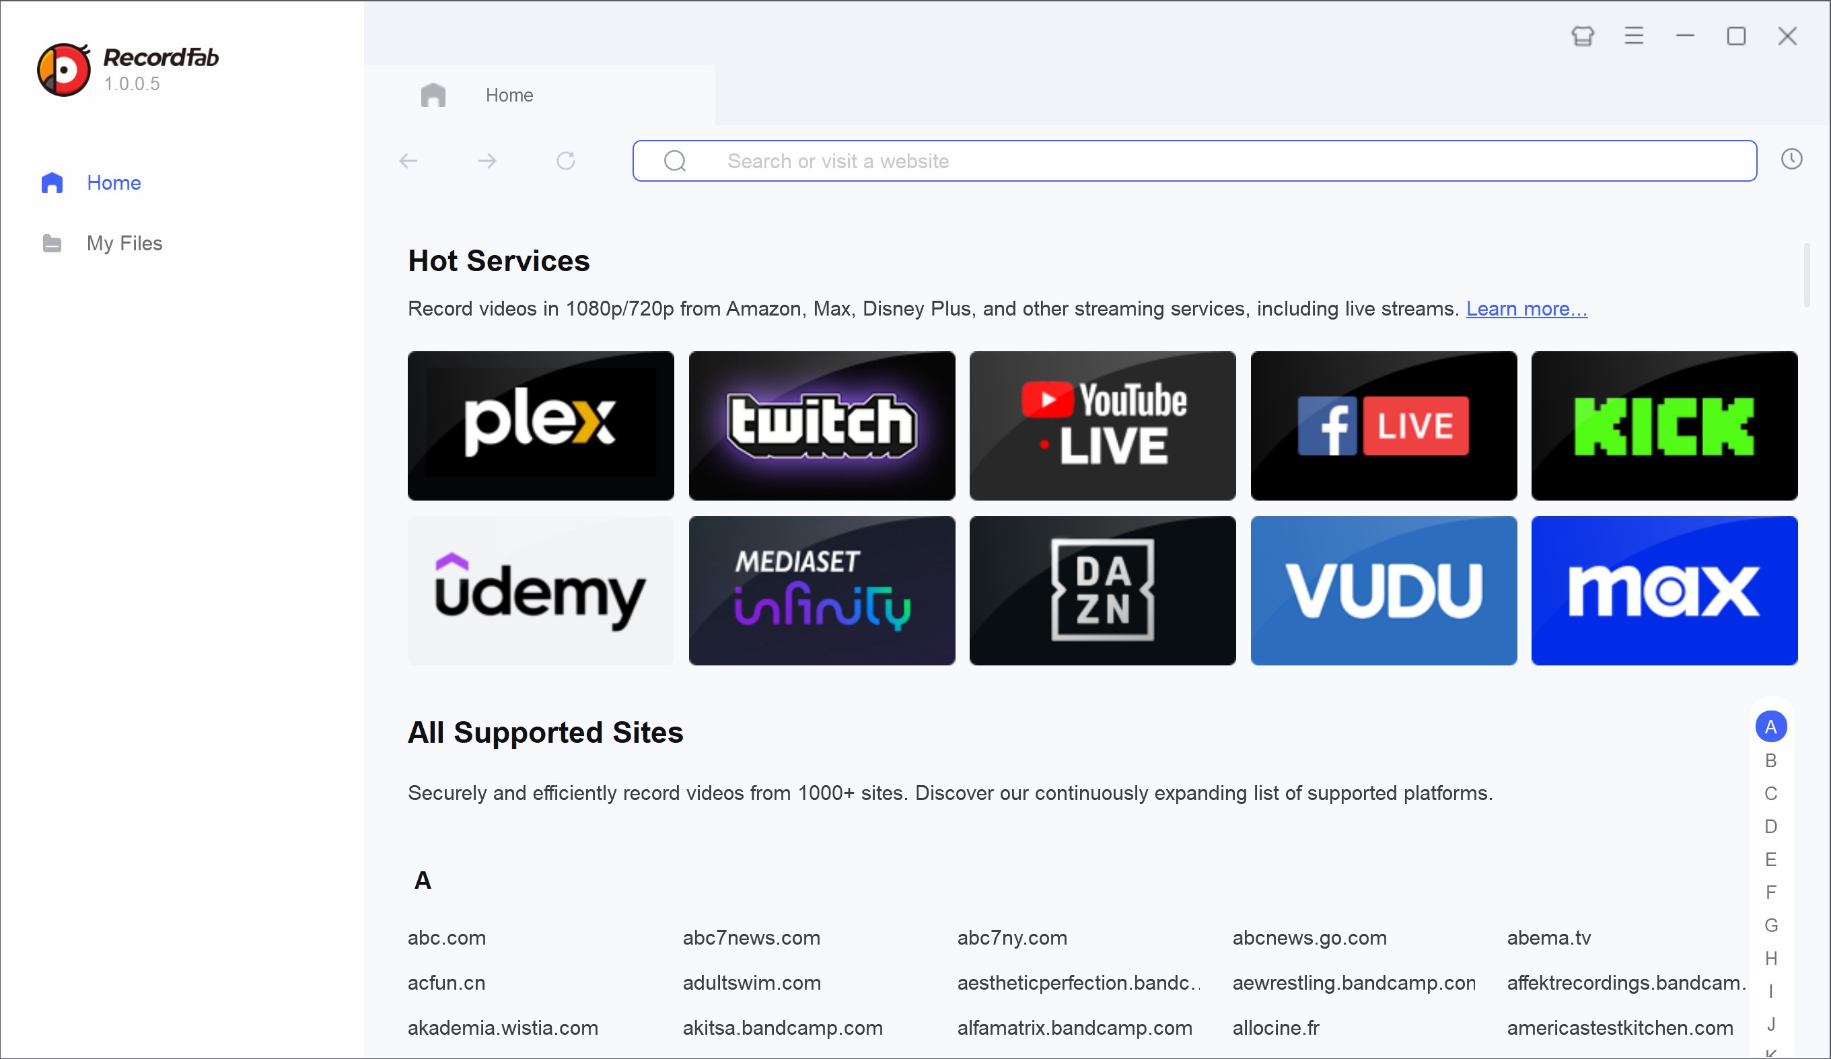
Task: Click the RecordFab logo icon
Action: [x=64, y=70]
